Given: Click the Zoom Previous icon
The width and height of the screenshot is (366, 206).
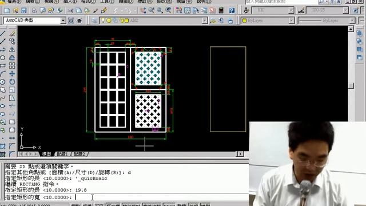Looking at the screenshot, I should 168,10.
